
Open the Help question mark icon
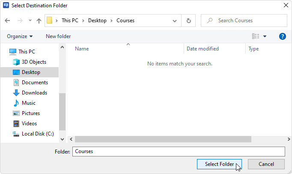(282, 36)
